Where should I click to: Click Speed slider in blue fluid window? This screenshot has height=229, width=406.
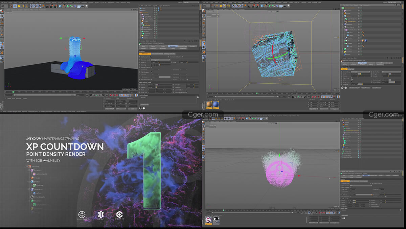tap(164, 85)
